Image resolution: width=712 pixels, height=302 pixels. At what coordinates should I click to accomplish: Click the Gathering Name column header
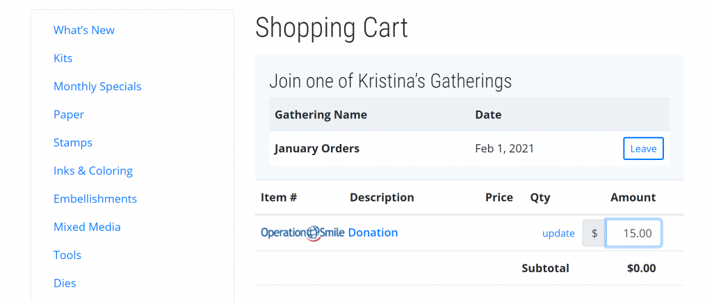coord(321,114)
